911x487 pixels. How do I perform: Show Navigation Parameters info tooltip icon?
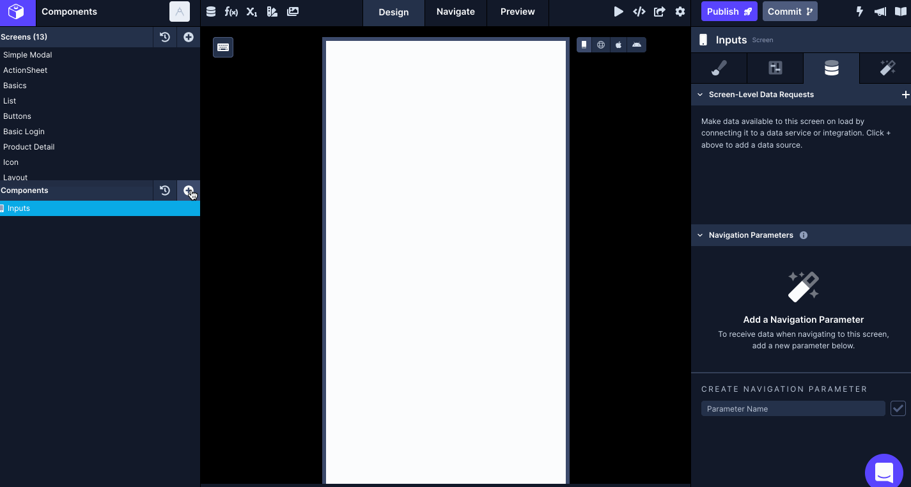click(804, 235)
